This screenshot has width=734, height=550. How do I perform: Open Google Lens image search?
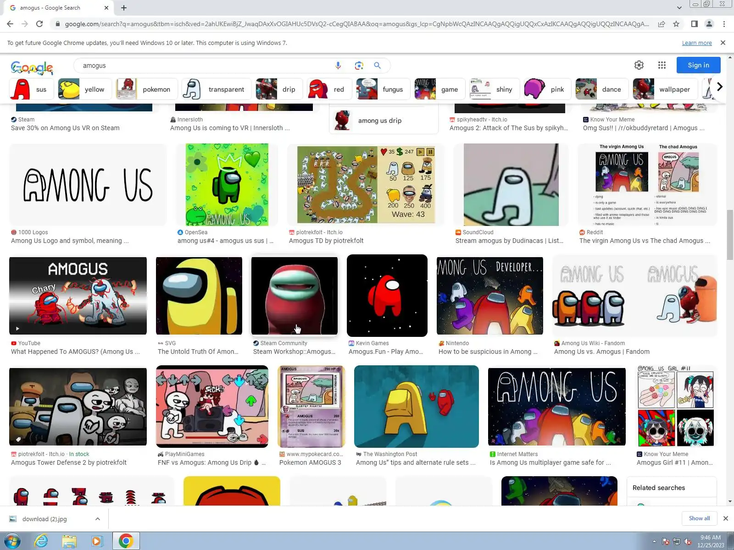click(x=359, y=66)
